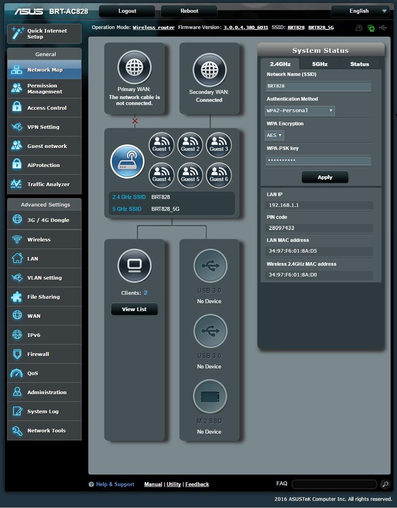Open Guest 3 network icon
This screenshot has width=397, height=508.
(219, 146)
